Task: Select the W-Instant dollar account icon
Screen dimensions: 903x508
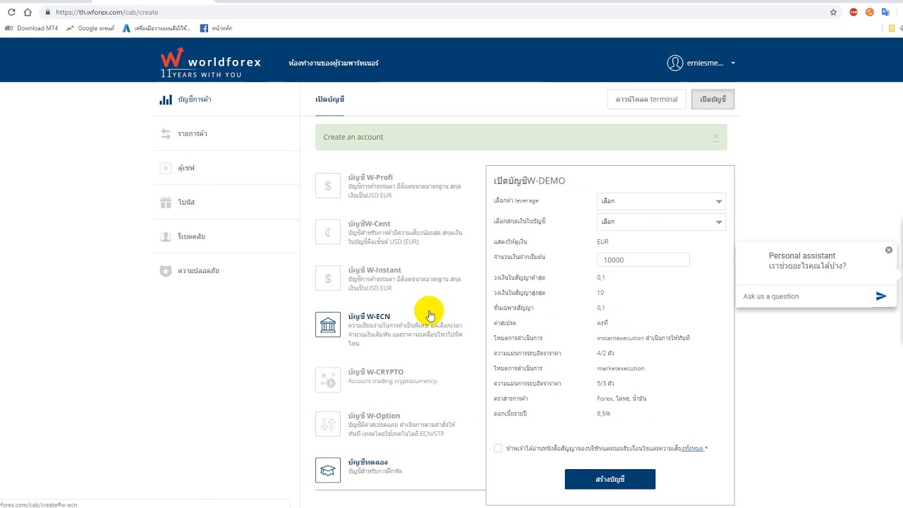Action: [328, 279]
